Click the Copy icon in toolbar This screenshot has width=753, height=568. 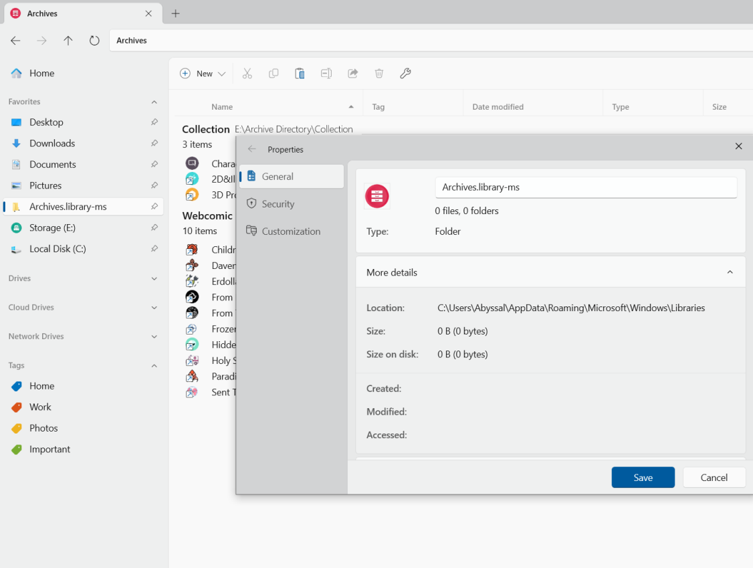click(x=274, y=74)
